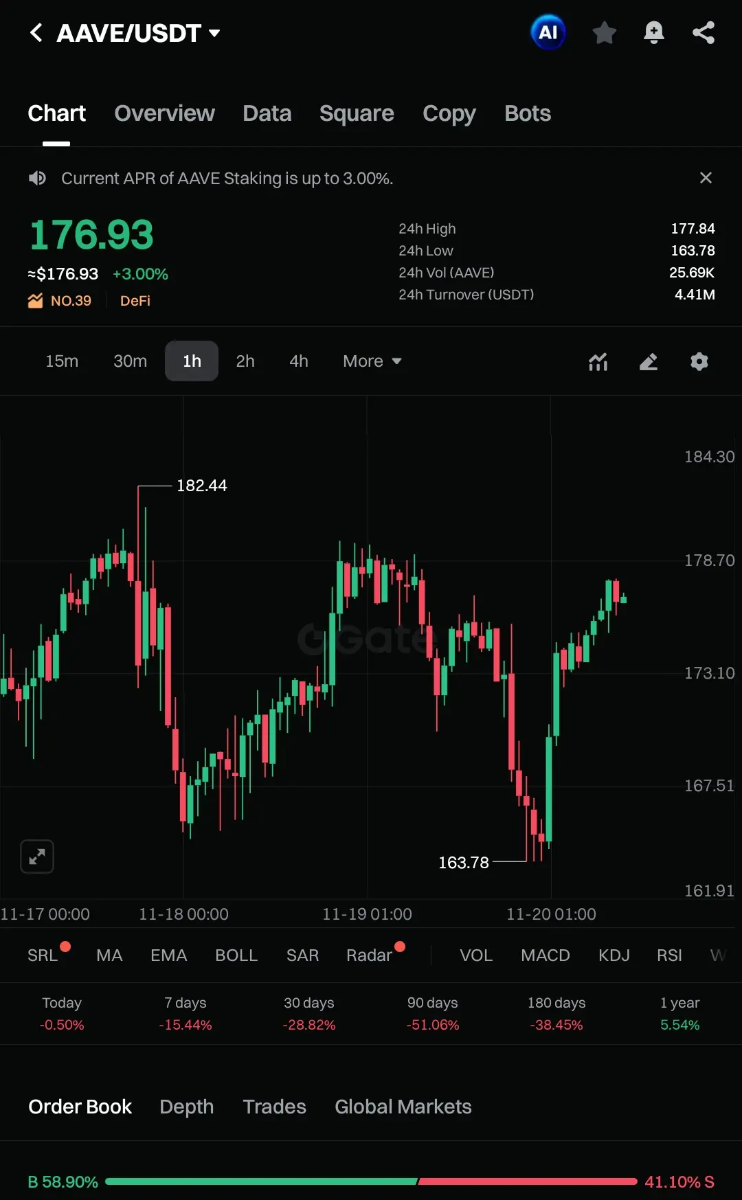Tap the 24h Vol value 25.69K
Image resolution: width=742 pixels, height=1200 pixels.
(692, 273)
